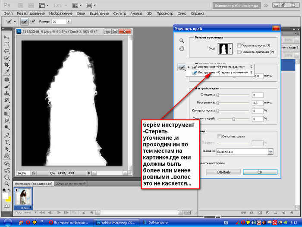Select the Lasso tool
This screenshot has height=227, width=302.
pyautogui.click(x=7, y=51)
